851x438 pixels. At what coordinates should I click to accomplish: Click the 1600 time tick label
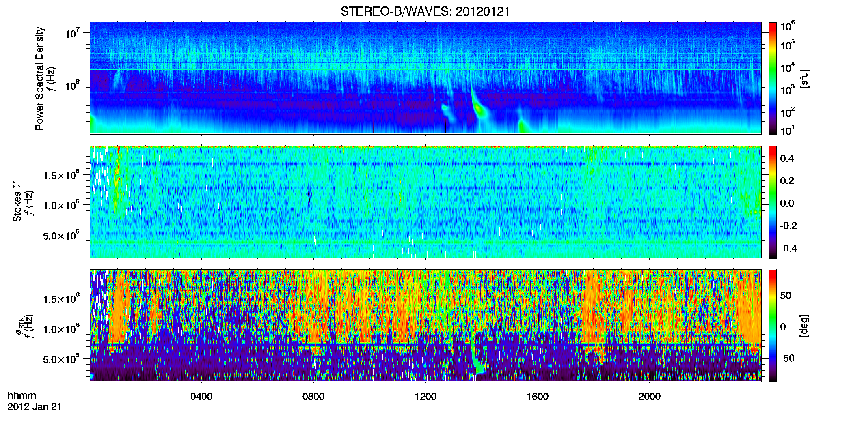(x=538, y=397)
